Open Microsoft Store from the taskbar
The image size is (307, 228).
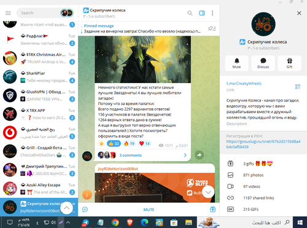174,222
